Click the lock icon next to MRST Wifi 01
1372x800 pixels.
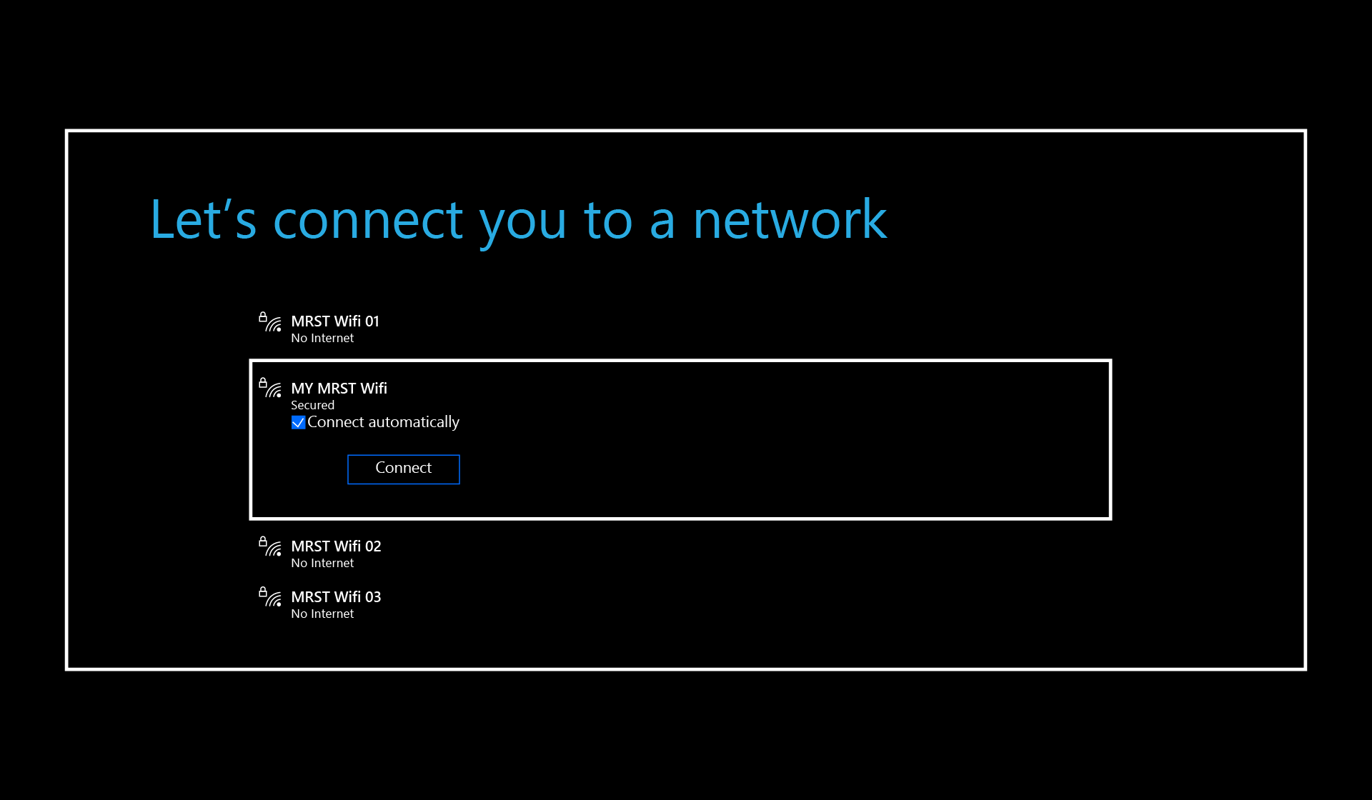click(262, 315)
